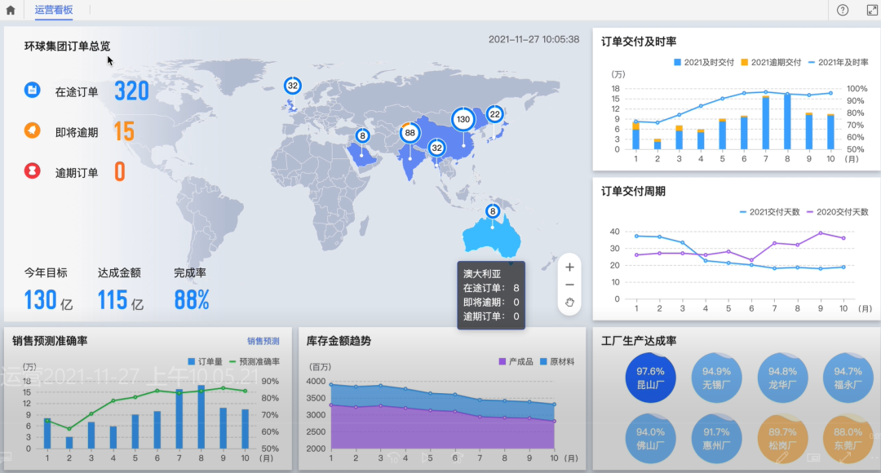Open the 销售预测 link

pos(263,341)
